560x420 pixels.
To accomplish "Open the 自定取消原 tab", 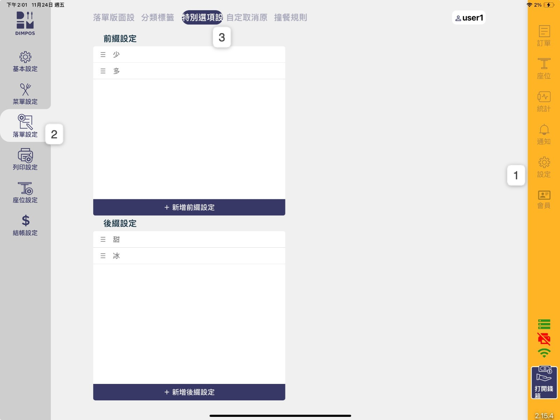I will [247, 18].
